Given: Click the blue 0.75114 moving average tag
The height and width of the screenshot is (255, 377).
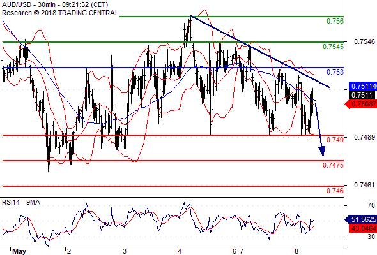Looking at the screenshot, I should pyautogui.click(x=363, y=86).
